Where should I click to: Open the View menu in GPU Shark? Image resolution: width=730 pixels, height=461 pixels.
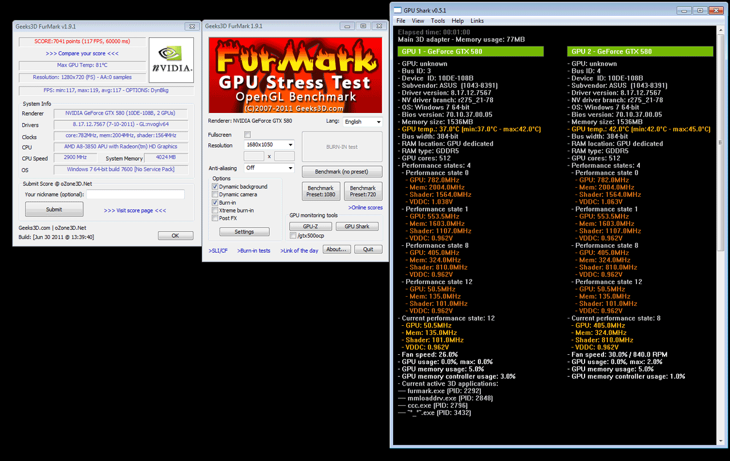(418, 21)
